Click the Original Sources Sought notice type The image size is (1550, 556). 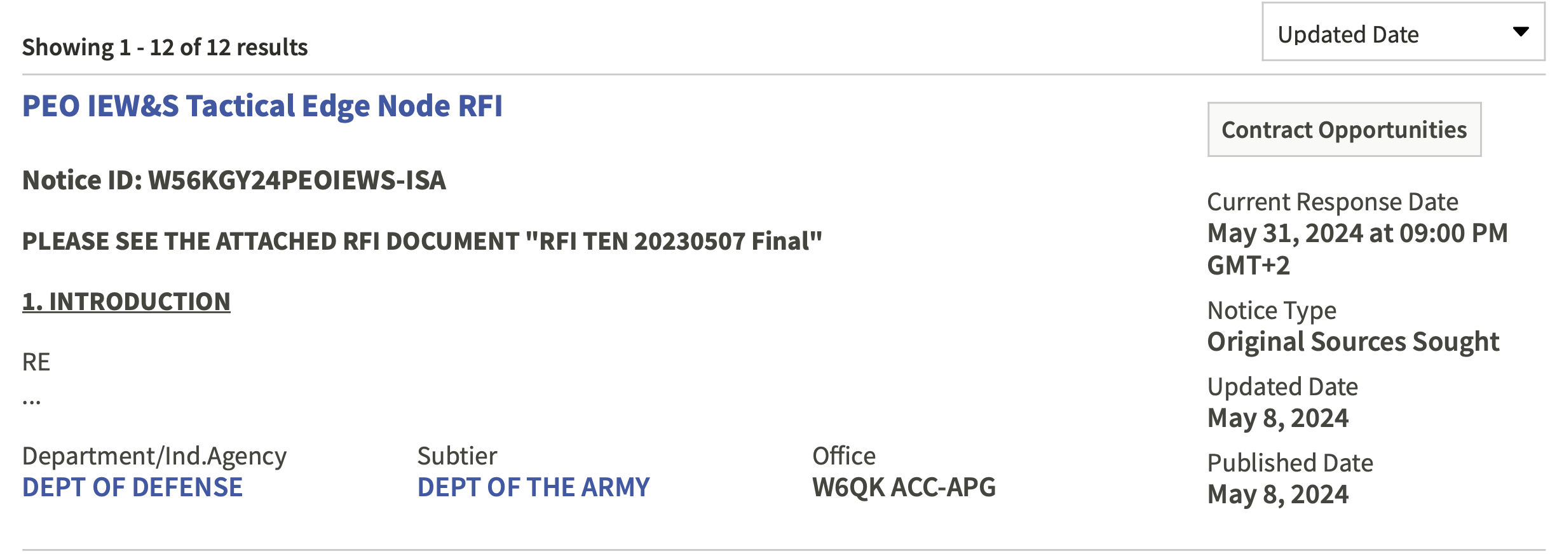(x=1352, y=342)
